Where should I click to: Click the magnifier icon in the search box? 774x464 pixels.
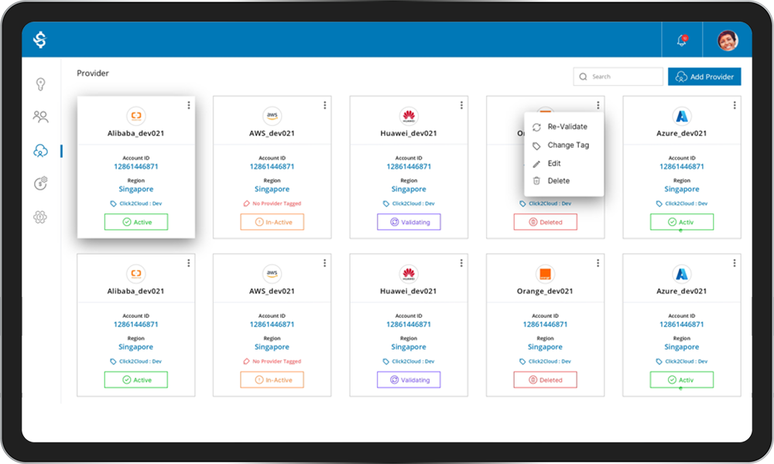click(x=583, y=77)
